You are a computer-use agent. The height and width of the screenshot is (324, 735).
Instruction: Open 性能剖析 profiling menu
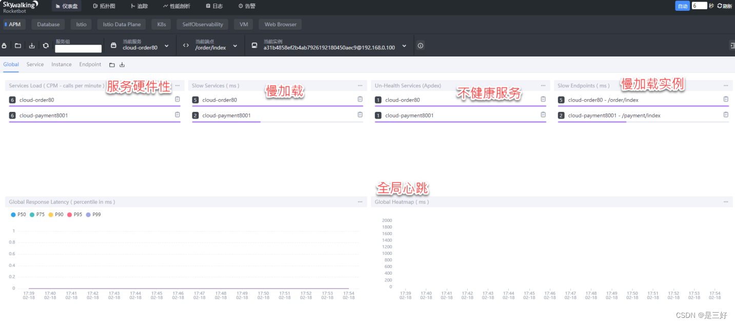[176, 6]
